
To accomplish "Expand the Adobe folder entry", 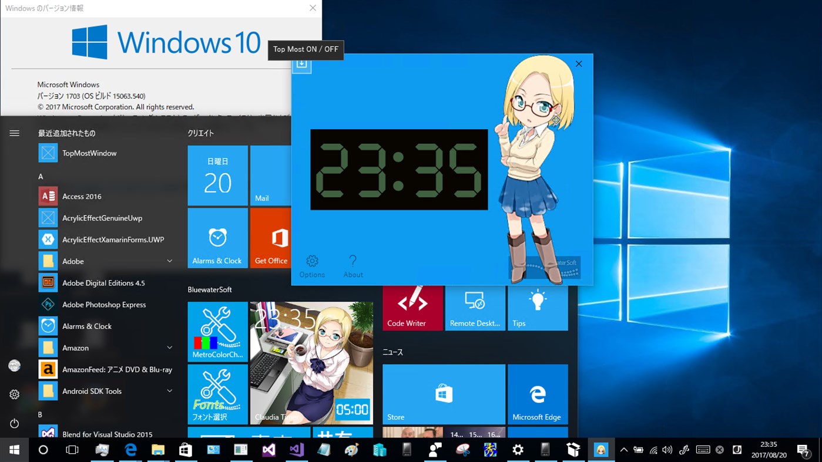I will 169,261.
